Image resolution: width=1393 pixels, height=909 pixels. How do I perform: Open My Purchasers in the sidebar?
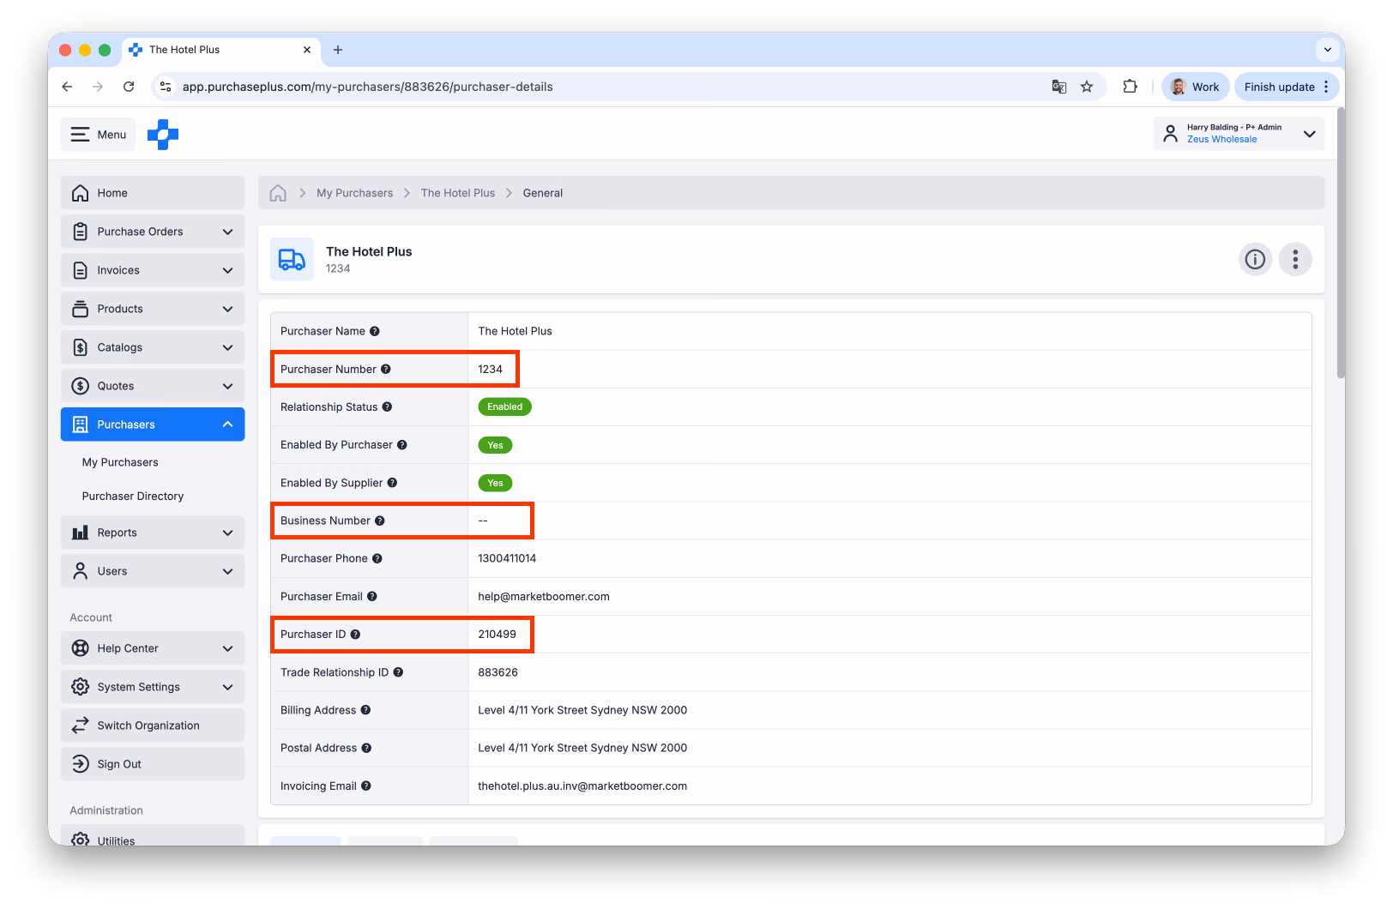click(x=120, y=462)
